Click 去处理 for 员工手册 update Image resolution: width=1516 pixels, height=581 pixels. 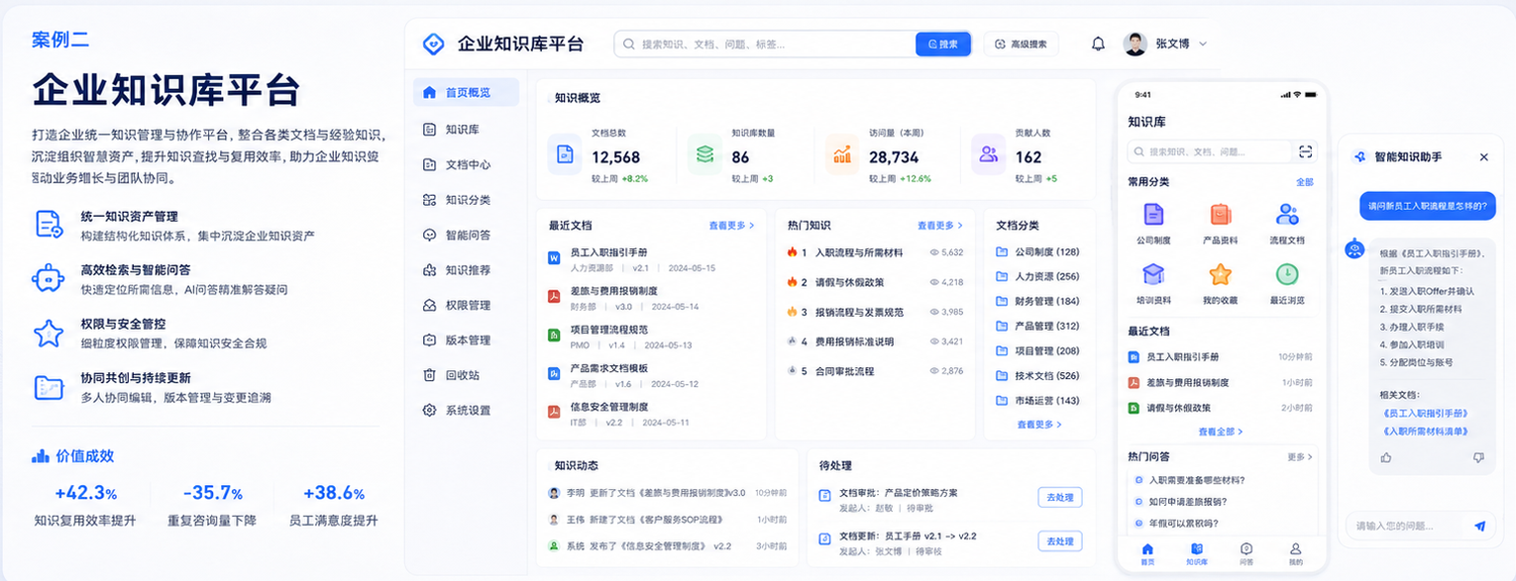point(1059,541)
